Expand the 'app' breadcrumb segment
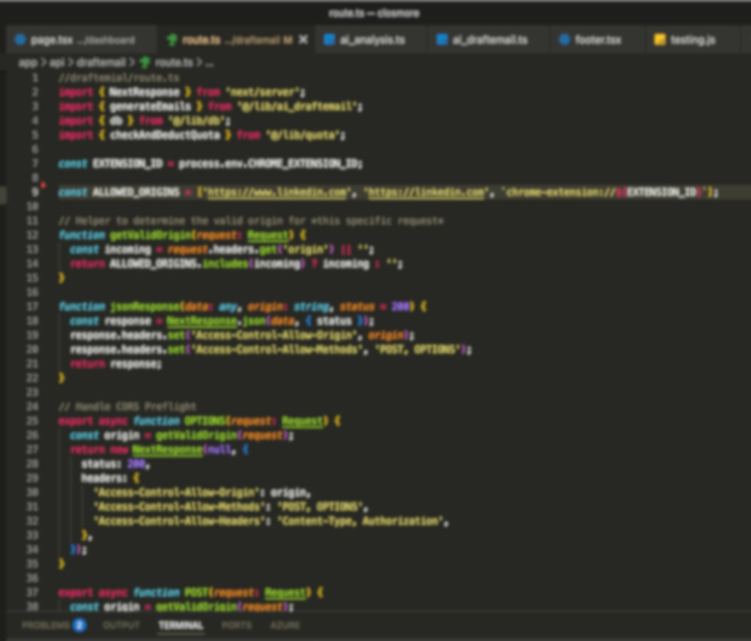 [x=27, y=63]
